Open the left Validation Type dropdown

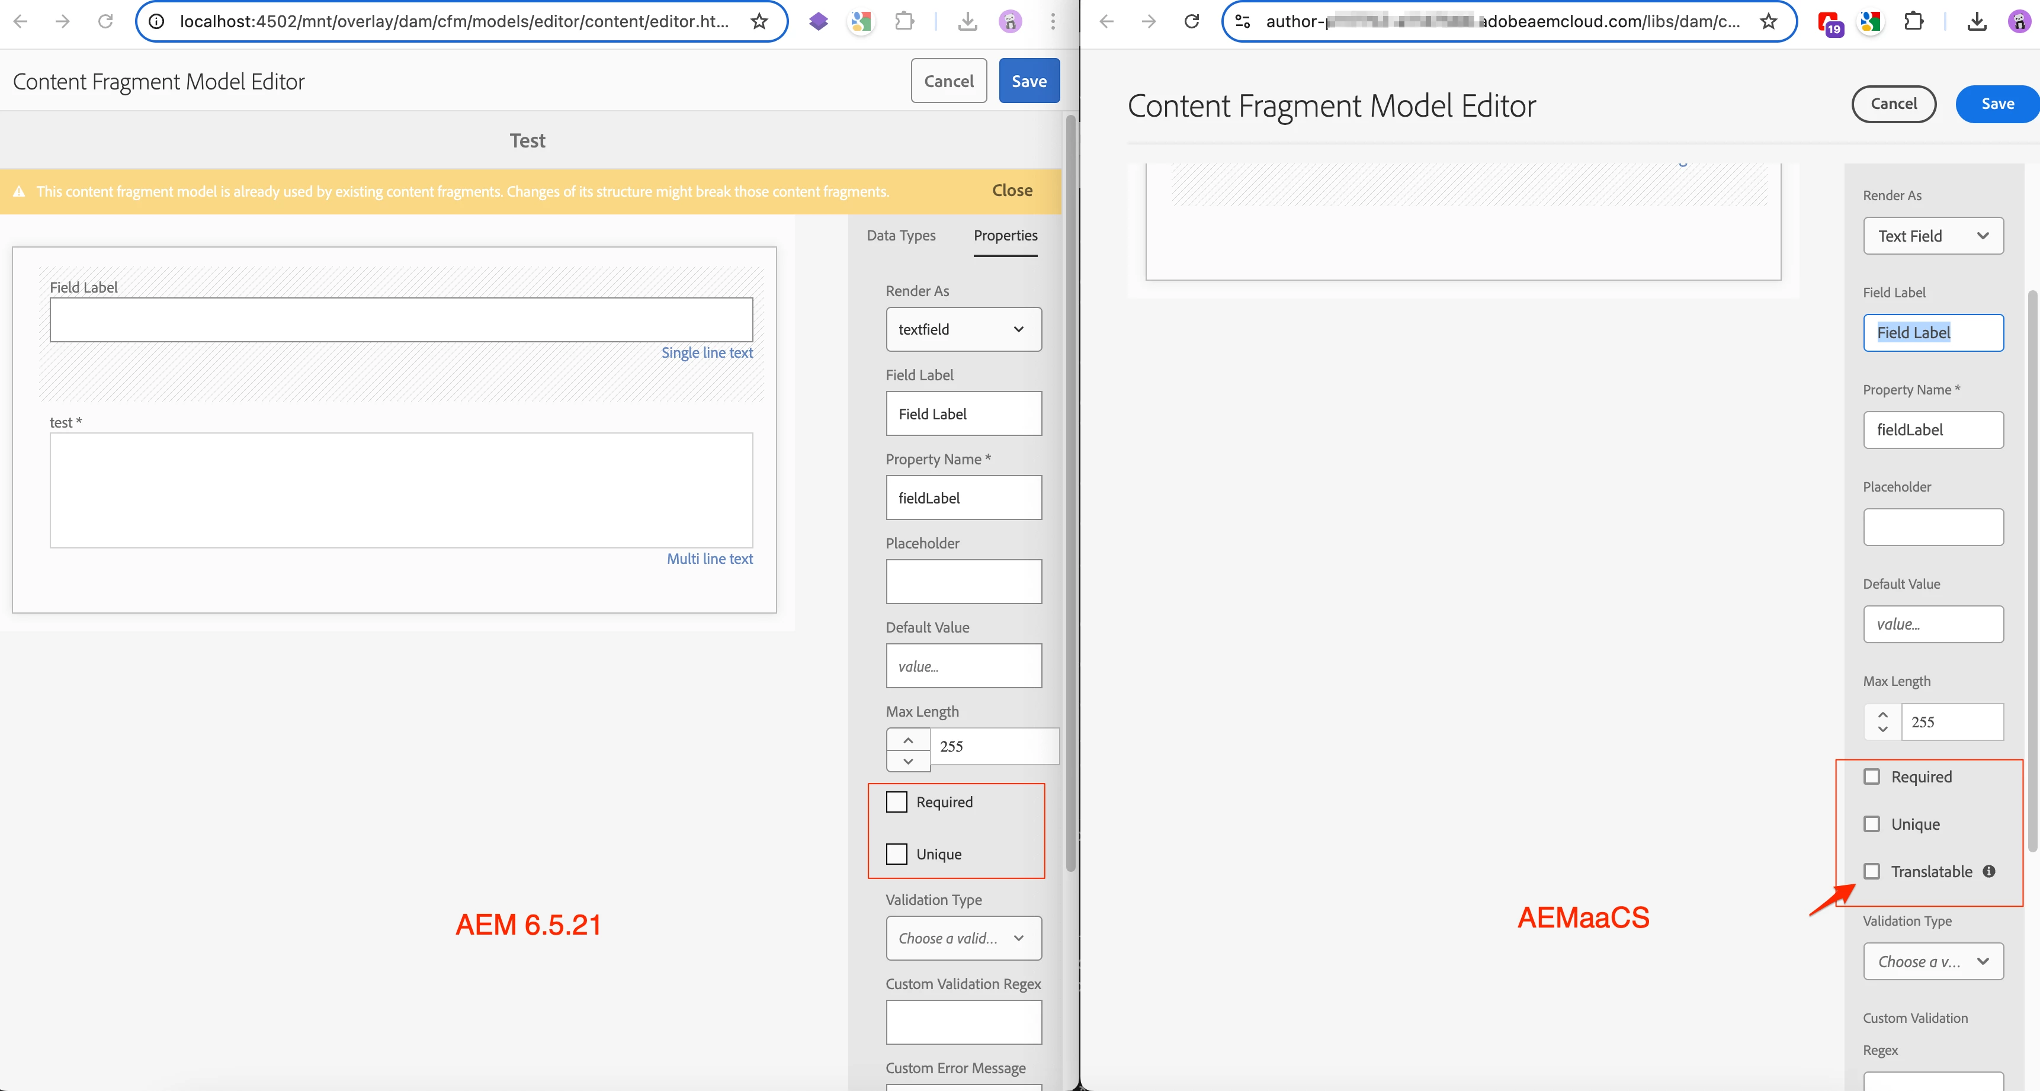[963, 938]
